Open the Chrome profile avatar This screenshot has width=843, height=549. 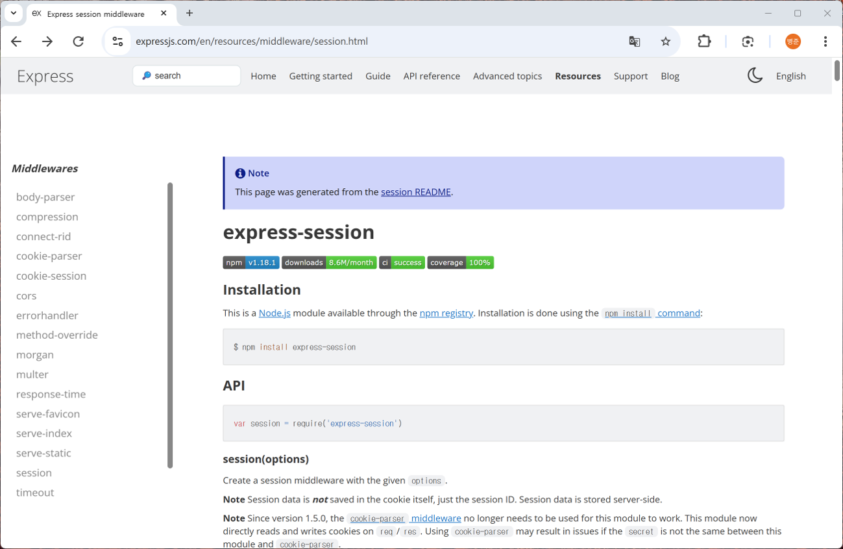click(x=793, y=42)
